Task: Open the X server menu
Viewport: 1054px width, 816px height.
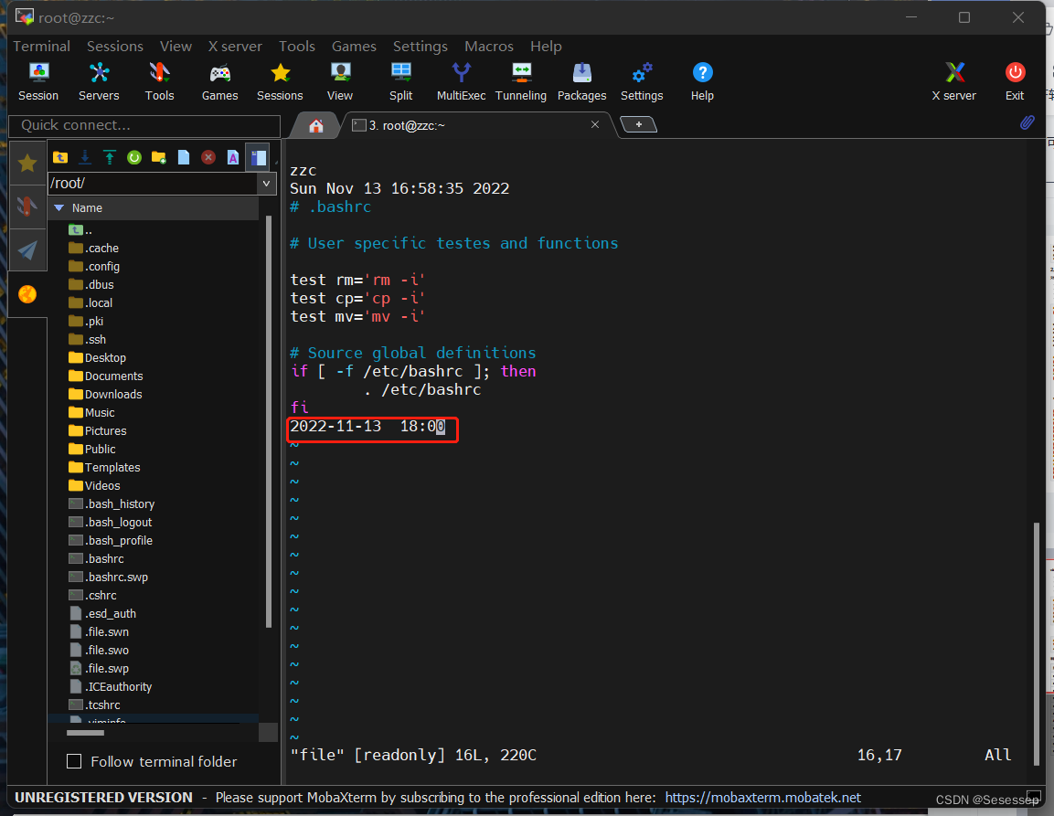Action: pyautogui.click(x=235, y=47)
